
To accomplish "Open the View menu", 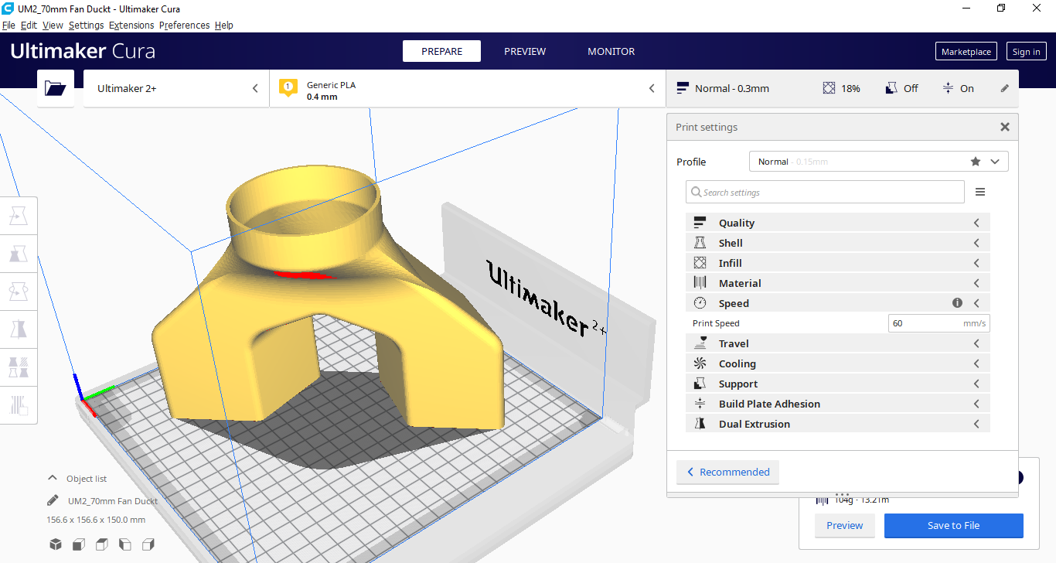I will click(x=53, y=25).
